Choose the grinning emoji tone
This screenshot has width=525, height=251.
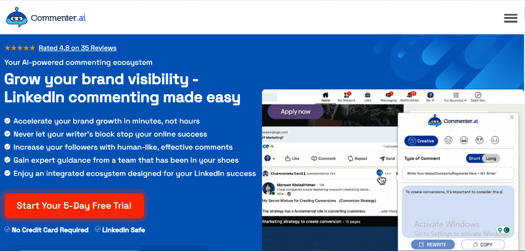(x=448, y=140)
